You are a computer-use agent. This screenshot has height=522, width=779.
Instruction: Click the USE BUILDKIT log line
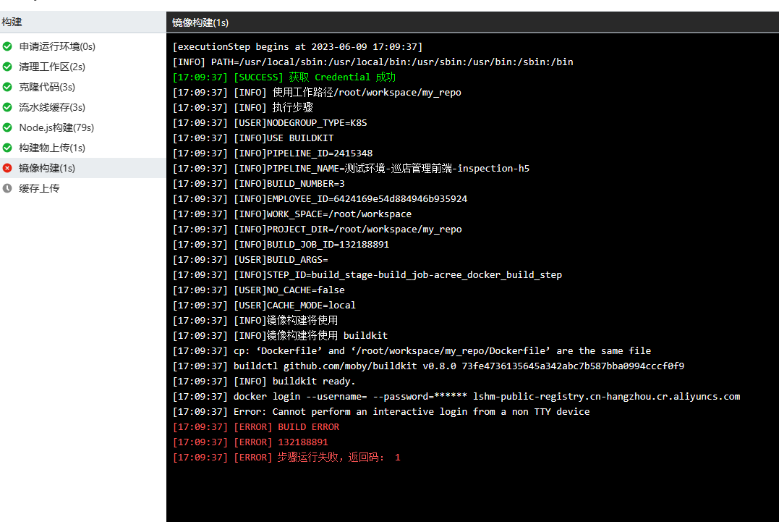pos(253,138)
